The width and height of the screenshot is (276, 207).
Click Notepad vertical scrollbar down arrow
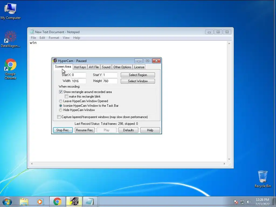tap(229, 159)
